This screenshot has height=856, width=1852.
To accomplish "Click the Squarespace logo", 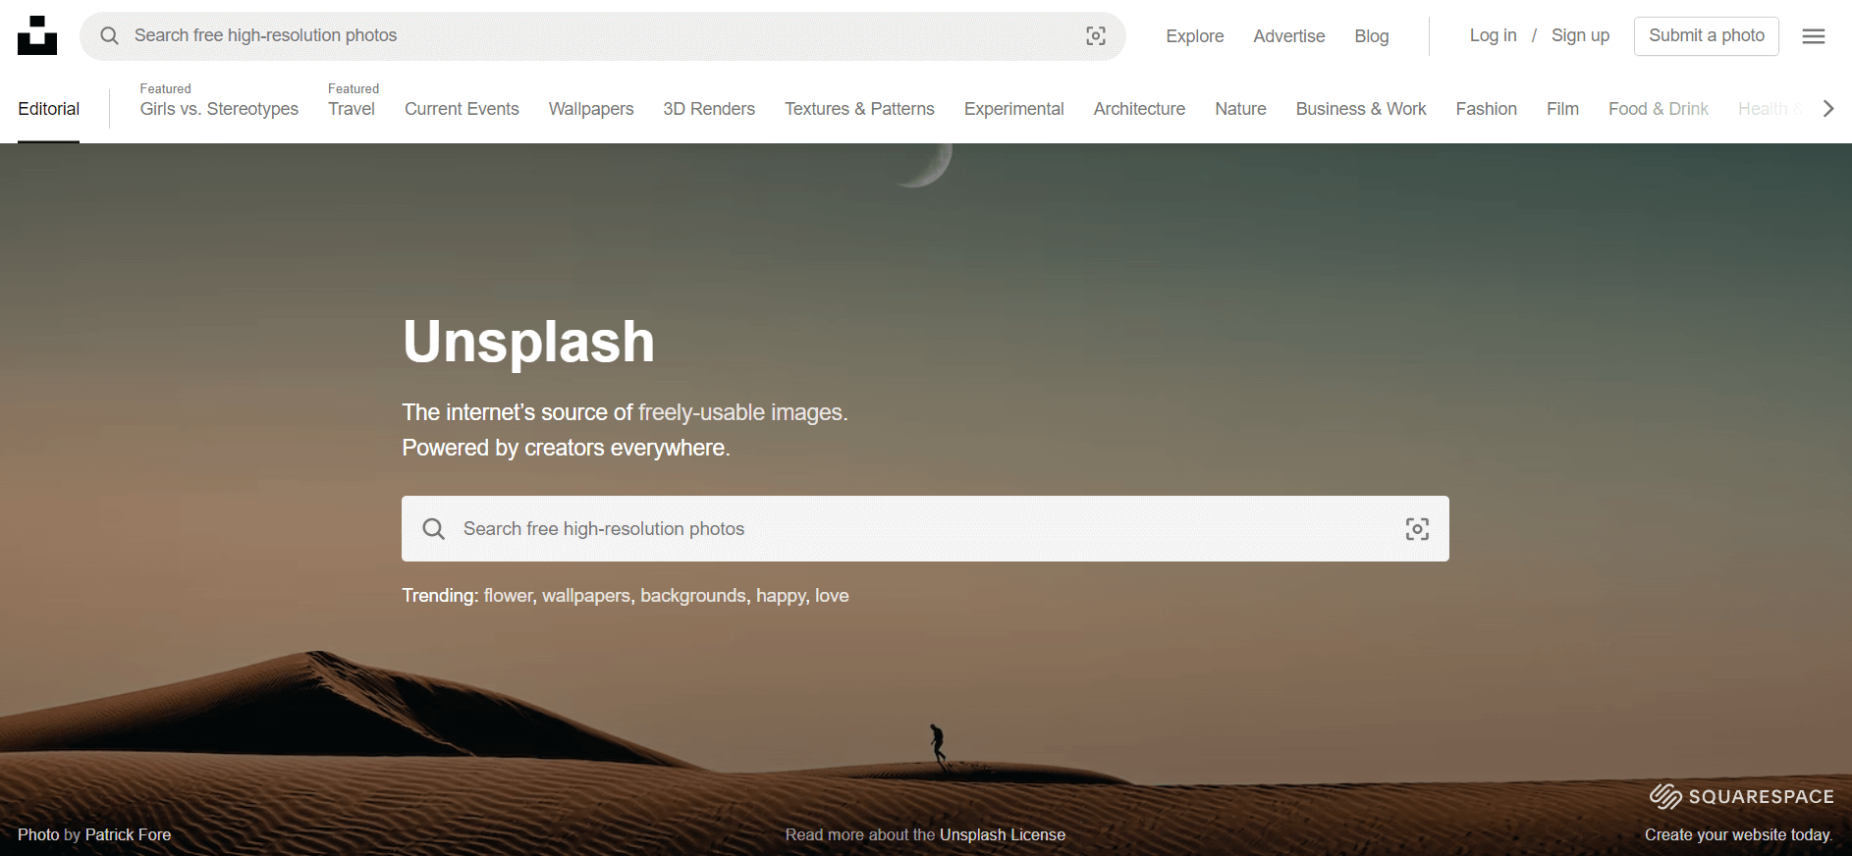I will (1741, 796).
